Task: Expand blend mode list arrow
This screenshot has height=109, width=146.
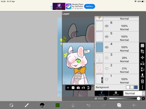Action: pyautogui.click(x=144, y=93)
